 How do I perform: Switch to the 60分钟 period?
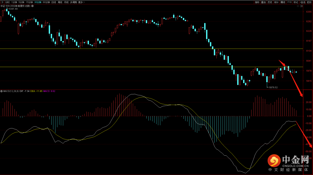tap(46, 2)
